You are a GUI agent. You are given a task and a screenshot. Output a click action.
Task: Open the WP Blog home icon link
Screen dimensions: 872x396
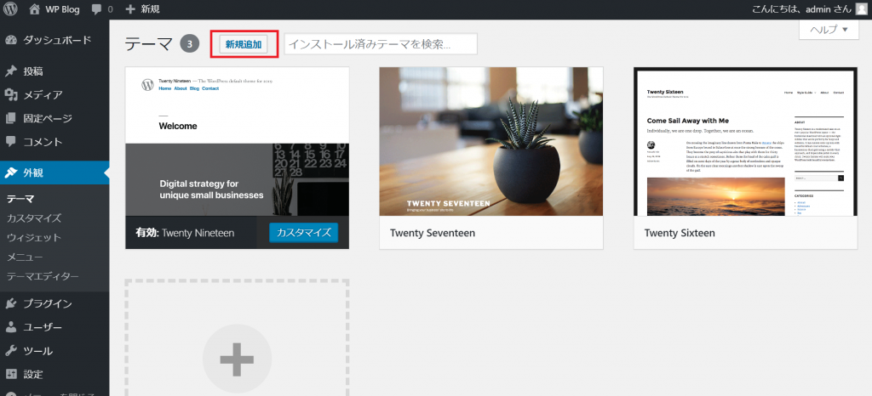pyautogui.click(x=34, y=9)
